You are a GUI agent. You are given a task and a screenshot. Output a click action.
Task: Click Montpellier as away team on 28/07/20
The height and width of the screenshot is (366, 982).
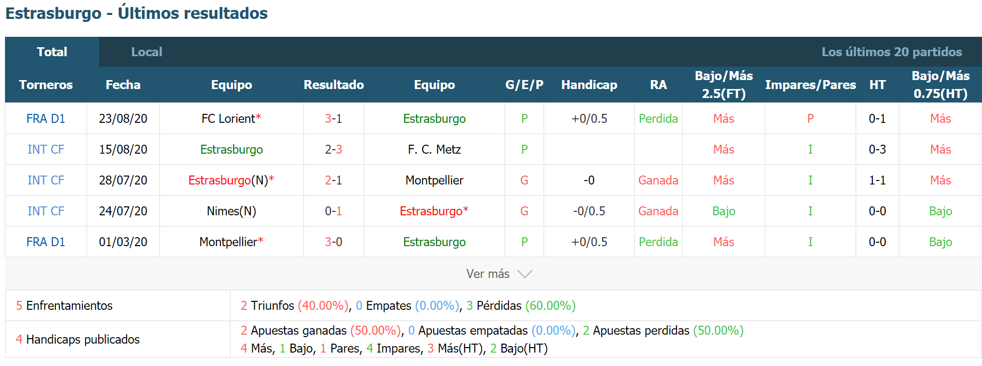point(434,180)
